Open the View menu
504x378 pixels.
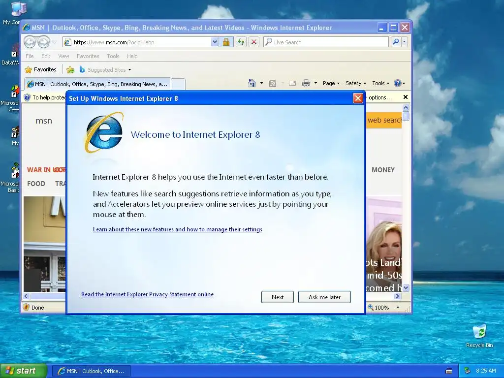tap(63, 56)
